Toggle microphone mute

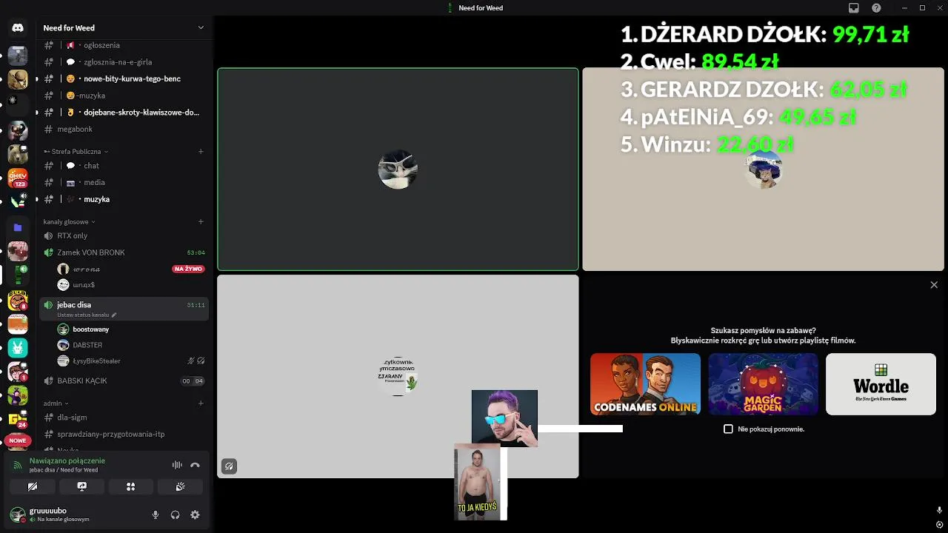click(156, 514)
